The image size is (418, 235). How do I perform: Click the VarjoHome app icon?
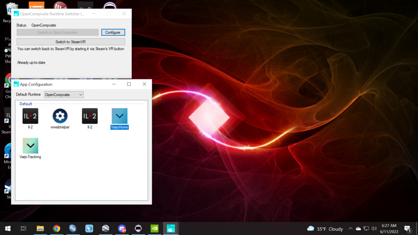click(119, 116)
